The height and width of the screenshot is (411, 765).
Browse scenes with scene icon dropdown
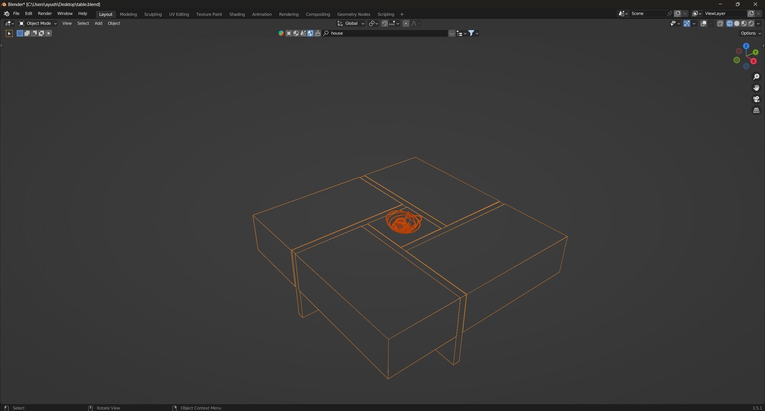tap(623, 14)
